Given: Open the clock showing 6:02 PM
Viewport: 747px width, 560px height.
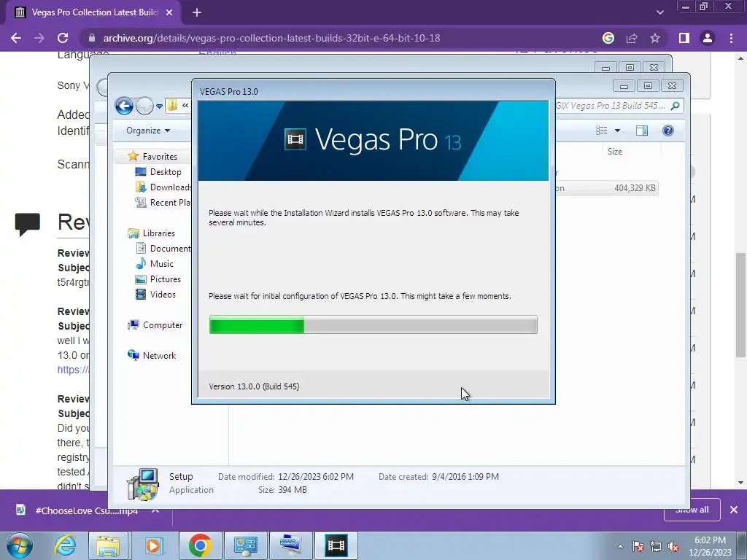Looking at the screenshot, I should pyautogui.click(x=710, y=546).
